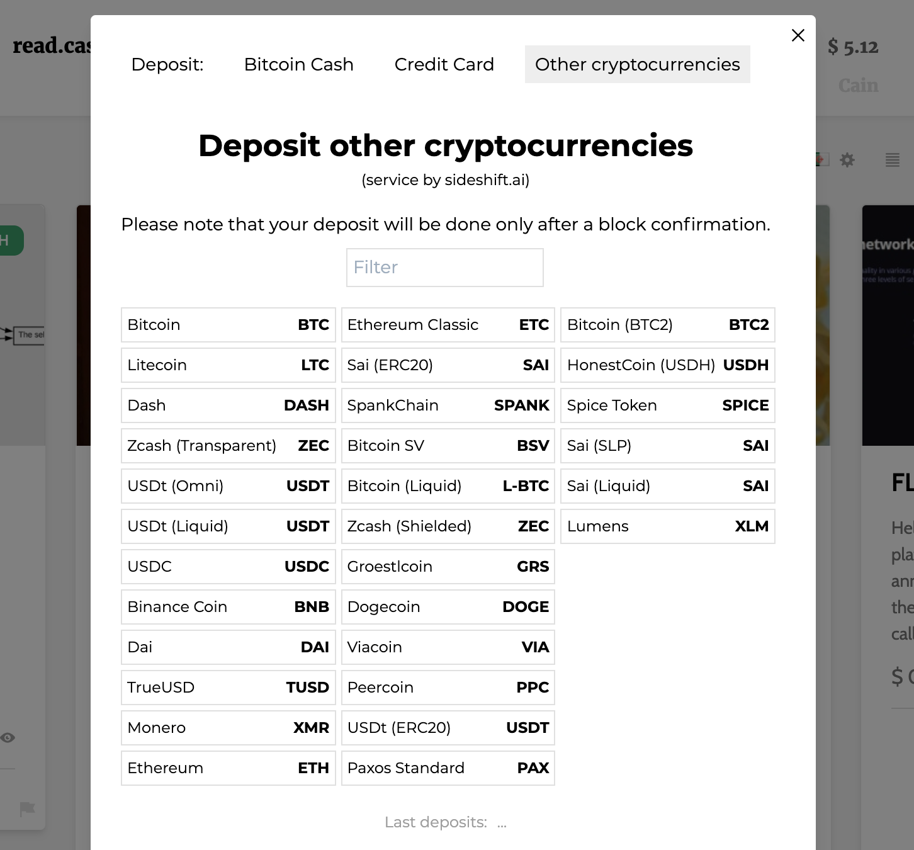Click the flag report icon
The width and height of the screenshot is (914, 850).
[x=27, y=808]
